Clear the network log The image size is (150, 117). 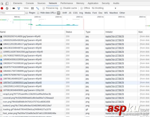click(x=7, y=8)
